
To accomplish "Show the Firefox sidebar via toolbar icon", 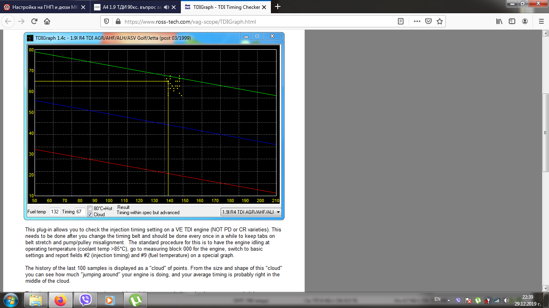I will tap(512, 22).
